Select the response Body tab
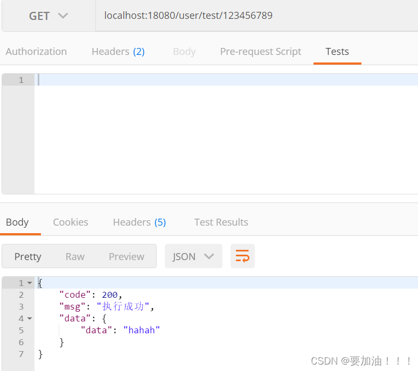The image size is (418, 371). (x=17, y=222)
